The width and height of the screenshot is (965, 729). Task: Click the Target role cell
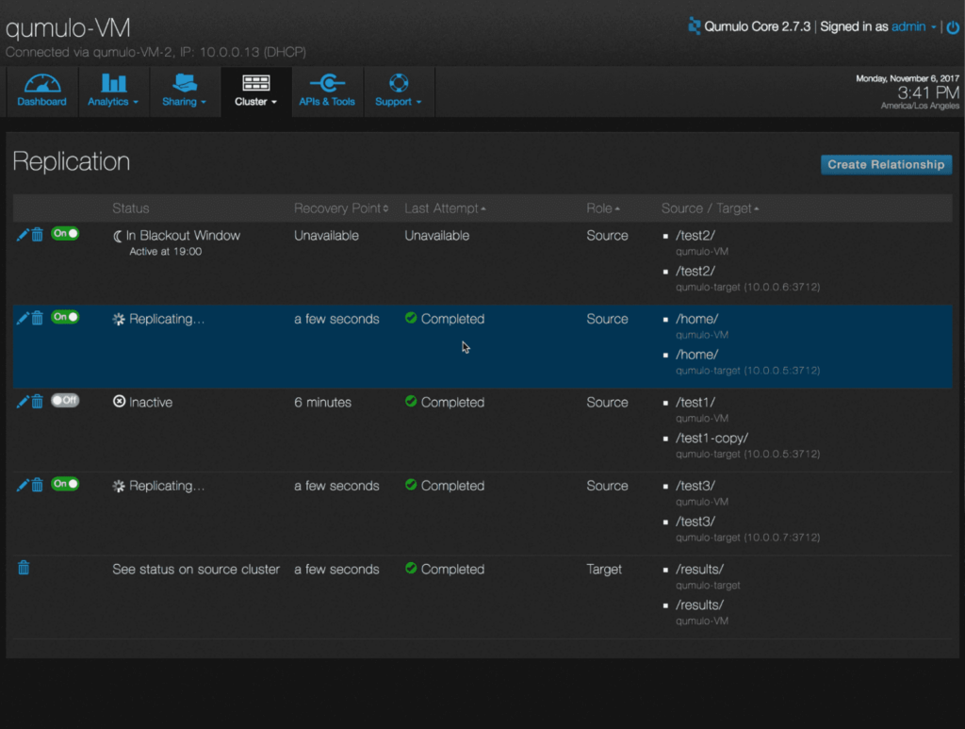604,569
